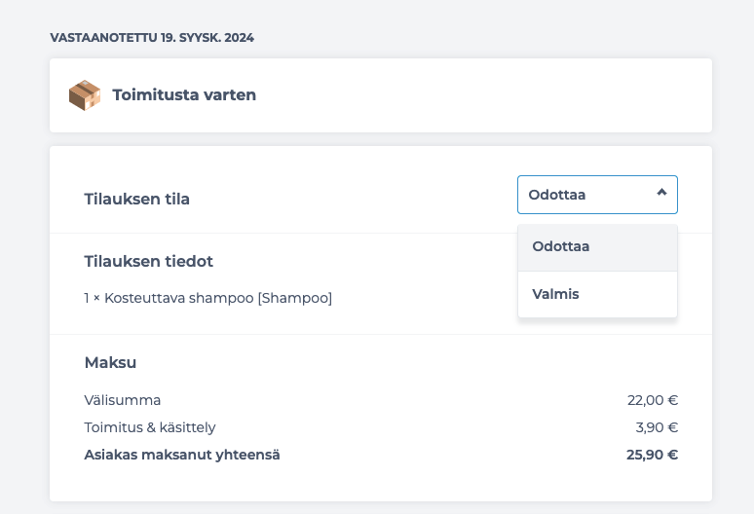This screenshot has height=514, width=754.
Task: Click the quantity '1 ×' on order line
Action: click(92, 298)
